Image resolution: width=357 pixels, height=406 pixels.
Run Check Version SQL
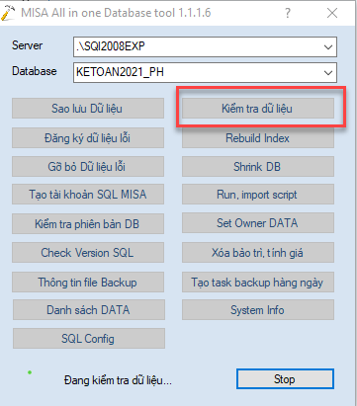point(88,253)
